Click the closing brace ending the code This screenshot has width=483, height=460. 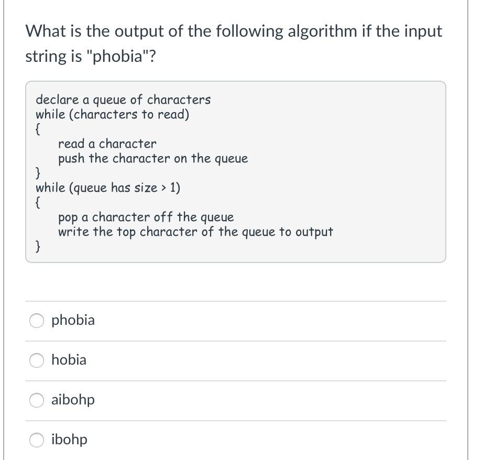pos(38,246)
